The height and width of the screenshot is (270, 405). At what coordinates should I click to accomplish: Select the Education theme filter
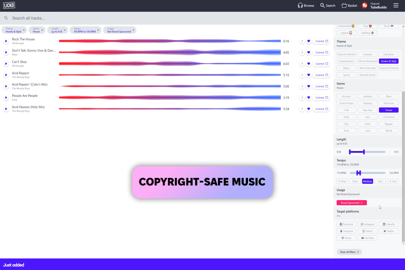click(x=388, y=54)
